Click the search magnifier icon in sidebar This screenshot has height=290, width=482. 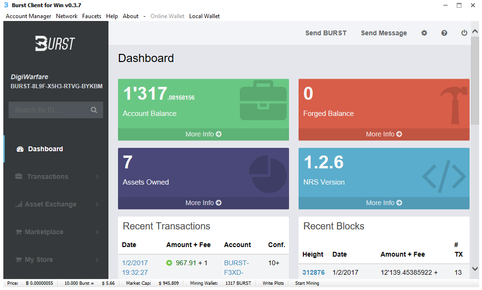tap(94, 110)
